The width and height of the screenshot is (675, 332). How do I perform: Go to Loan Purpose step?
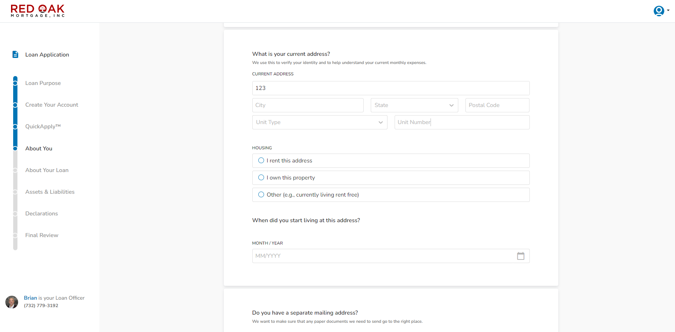coord(43,83)
